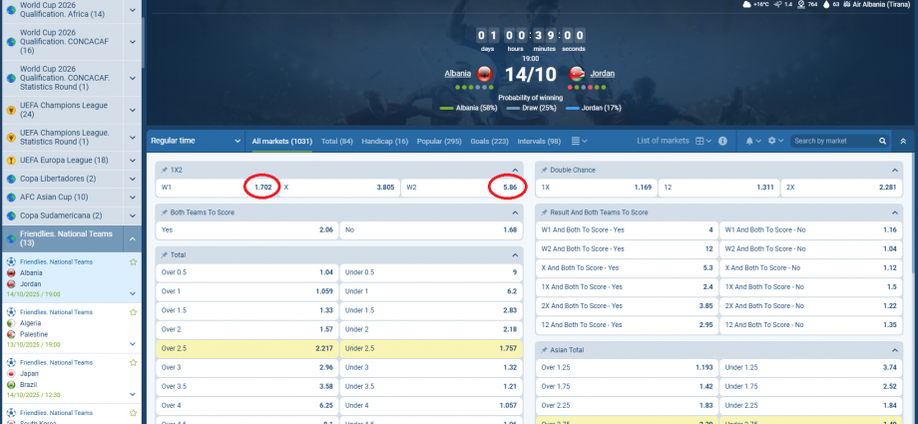The height and width of the screenshot is (424, 918).
Task: Click UEFA Champions League (24) trophy icon
Action: tap(11, 110)
